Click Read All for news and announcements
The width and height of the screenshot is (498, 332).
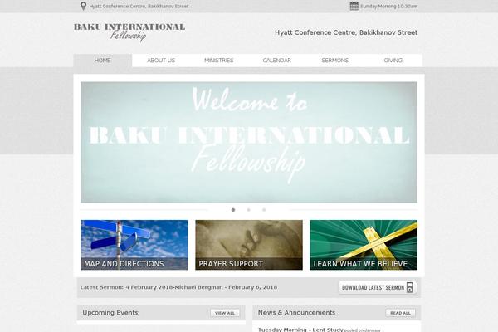(x=400, y=313)
